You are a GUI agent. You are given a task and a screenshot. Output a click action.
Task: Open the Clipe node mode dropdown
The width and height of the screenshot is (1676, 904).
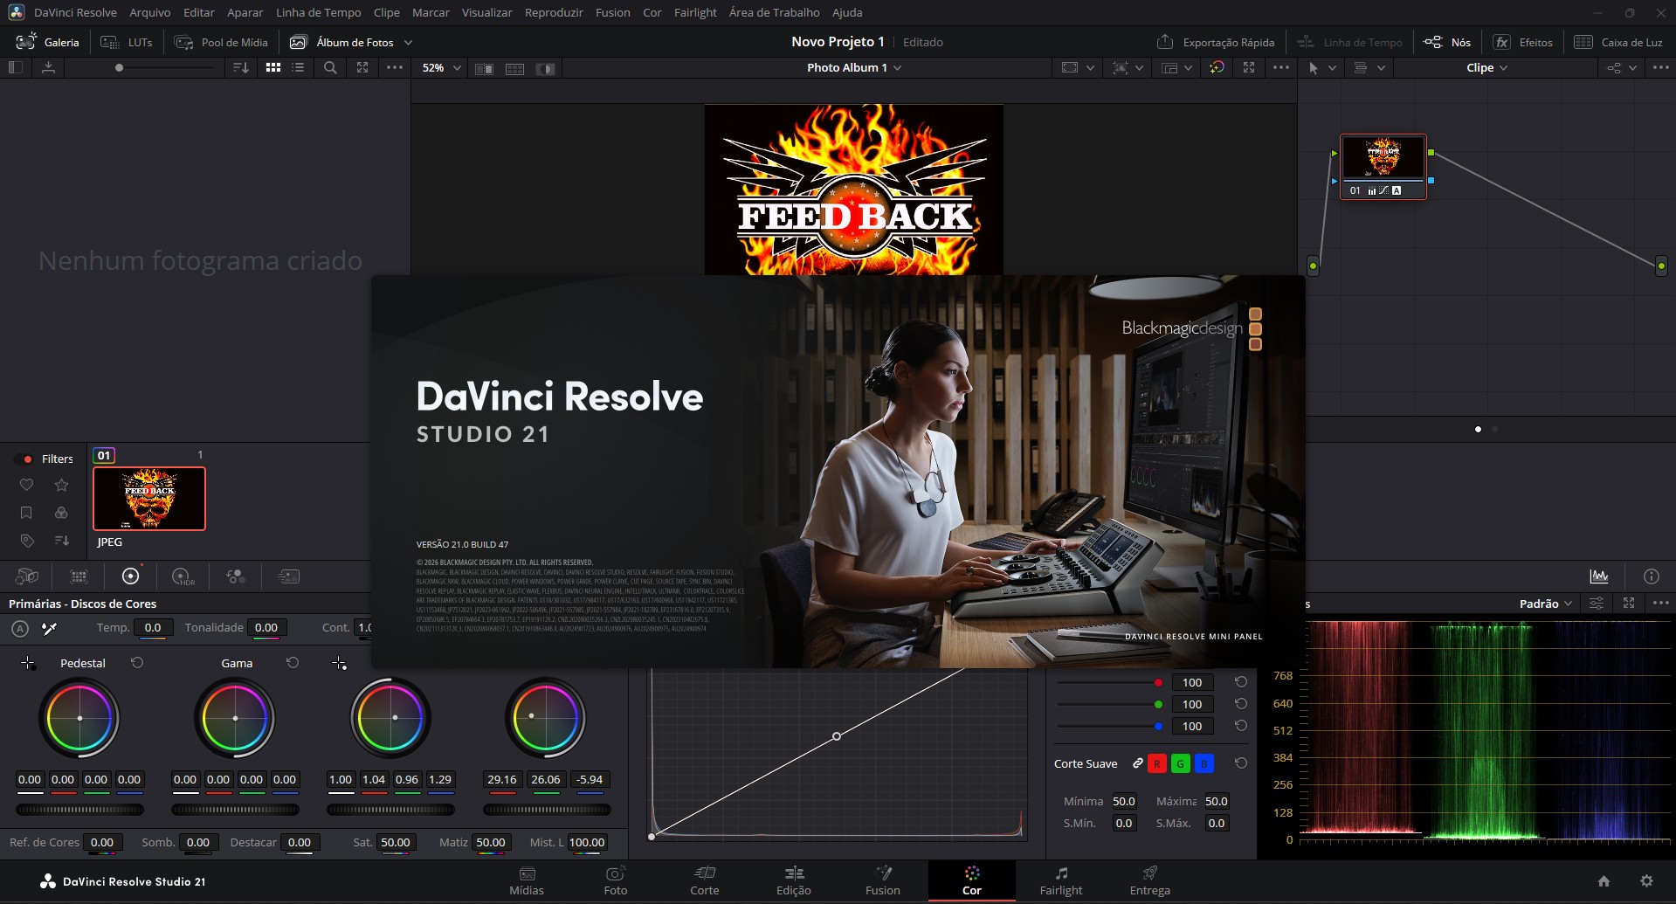coord(1487,67)
